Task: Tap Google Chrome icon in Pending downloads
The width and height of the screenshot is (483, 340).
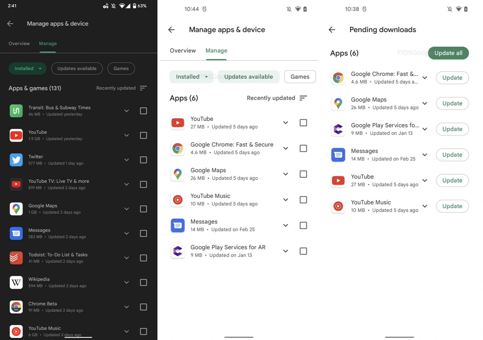Action: point(338,78)
